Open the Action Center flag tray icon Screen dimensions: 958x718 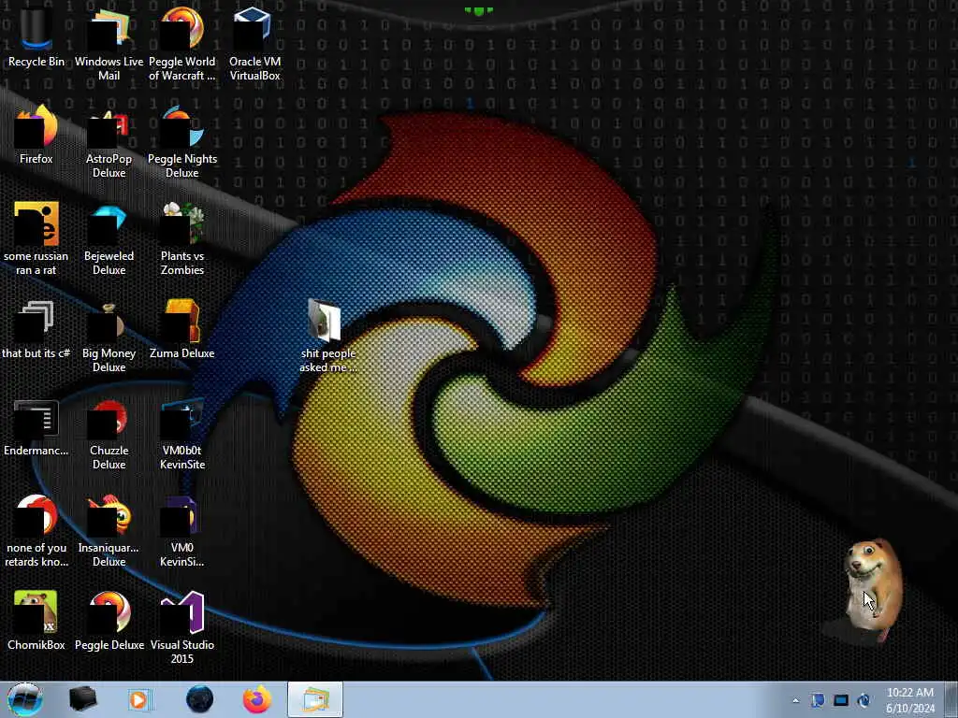click(818, 700)
